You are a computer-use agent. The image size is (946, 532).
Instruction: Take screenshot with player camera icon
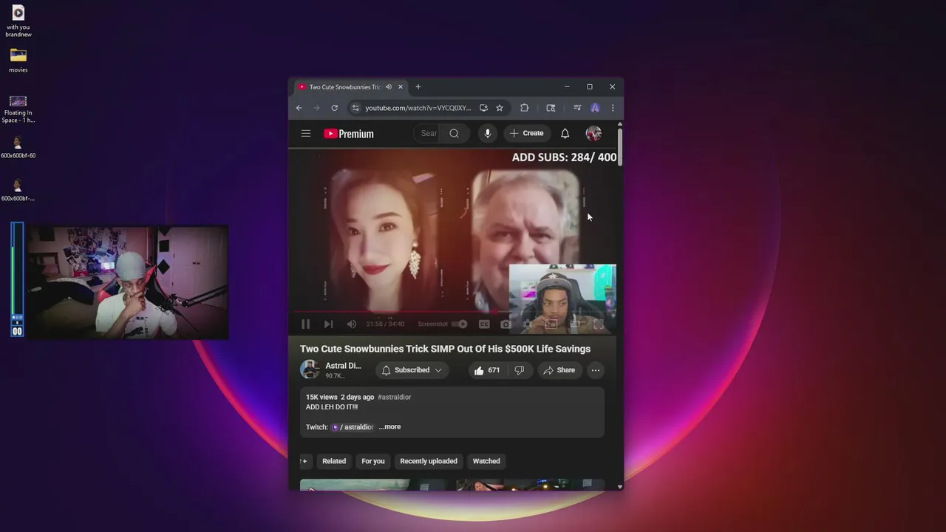(506, 324)
